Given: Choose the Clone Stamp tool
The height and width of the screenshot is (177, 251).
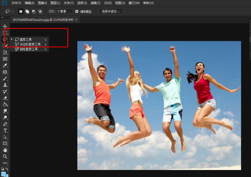Looking at the screenshot, I should 5,85.
